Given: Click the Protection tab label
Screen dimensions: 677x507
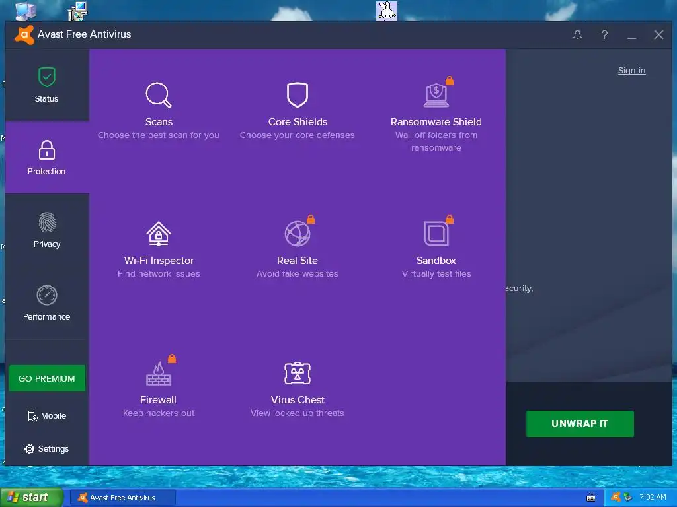Looking at the screenshot, I should [47, 171].
